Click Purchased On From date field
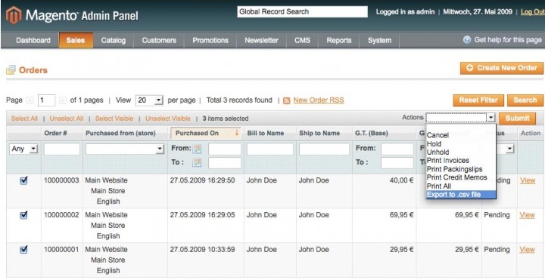This screenshot has width=545, height=280. pos(225,149)
